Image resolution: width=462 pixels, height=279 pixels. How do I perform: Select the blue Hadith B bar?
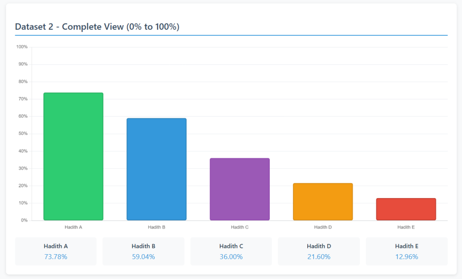(157, 169)
